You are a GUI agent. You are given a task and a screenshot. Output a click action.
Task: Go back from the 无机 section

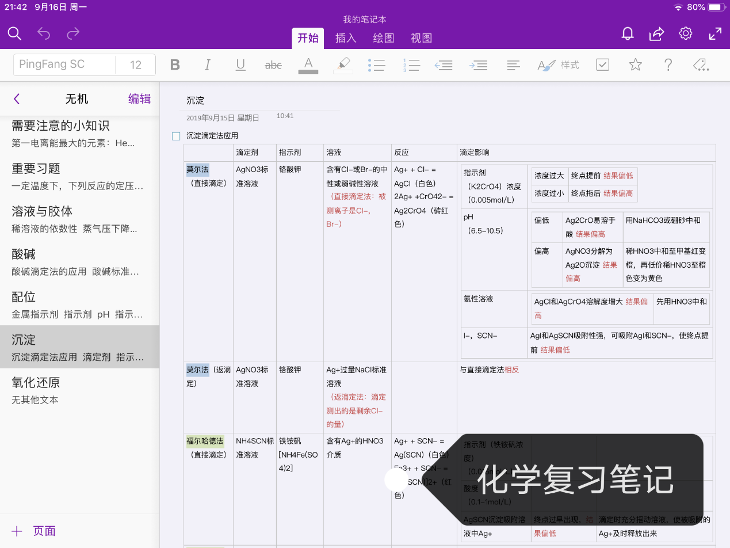click(17, 99)
